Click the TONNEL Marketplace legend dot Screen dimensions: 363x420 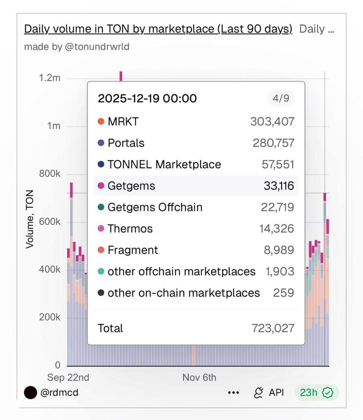(100, 164)
